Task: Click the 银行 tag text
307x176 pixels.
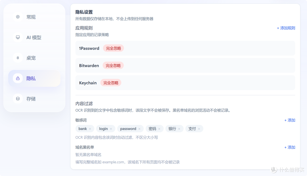Action: [172, 129]
